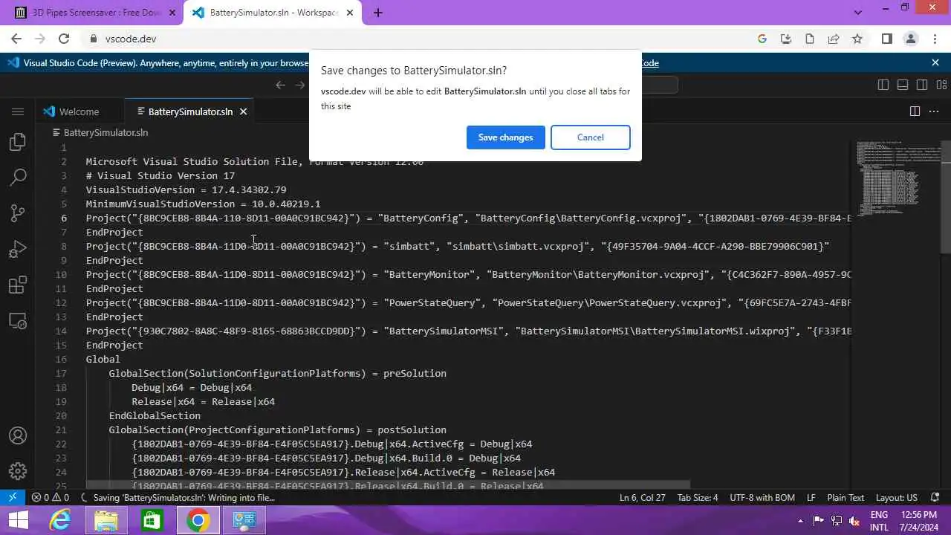
Task: Open the Explorer view in activity bar
Action: coord(18,141)
